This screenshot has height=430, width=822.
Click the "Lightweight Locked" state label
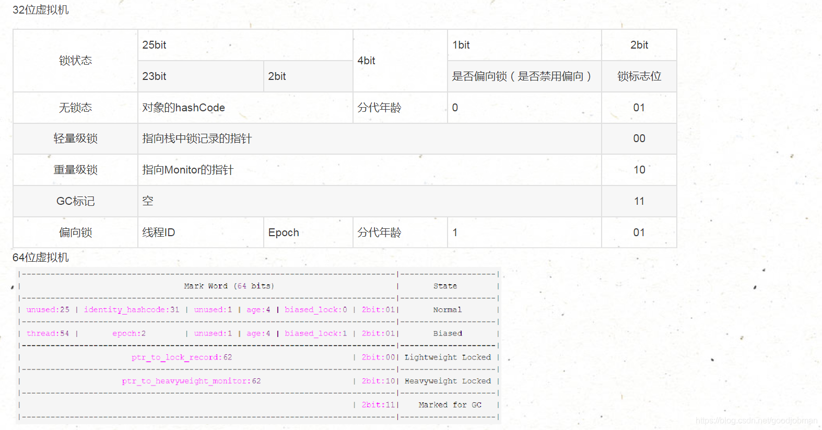(448, 357)
